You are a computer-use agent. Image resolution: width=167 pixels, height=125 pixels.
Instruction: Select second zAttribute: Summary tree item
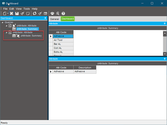point(31,35)
